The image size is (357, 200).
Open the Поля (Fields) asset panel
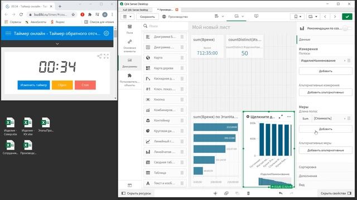point(129,29)
